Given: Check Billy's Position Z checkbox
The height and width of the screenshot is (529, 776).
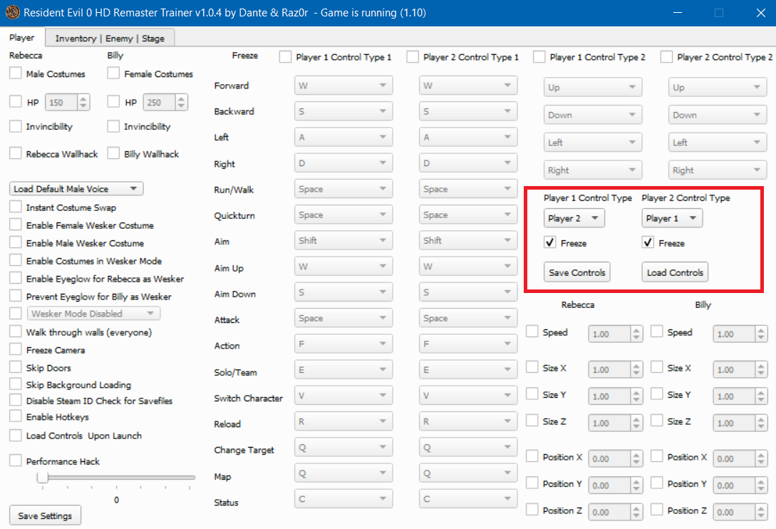Looking at the screenshot, I should point(657,510).
